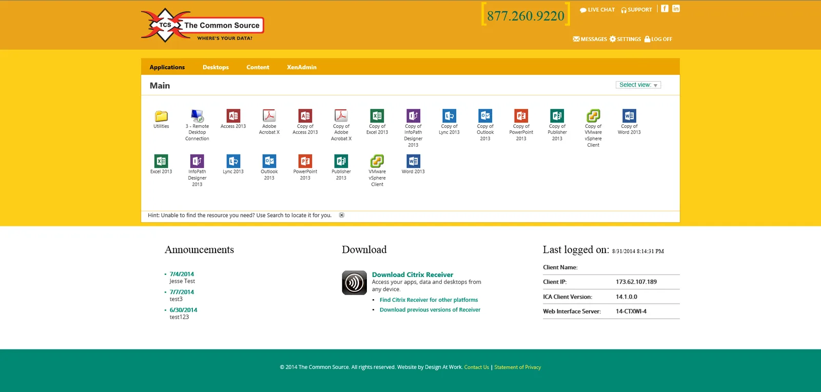This screenshot has height=392, width=821.
Task: Click the Citrix Receiver download icon
Action: (x=355, y=283)
